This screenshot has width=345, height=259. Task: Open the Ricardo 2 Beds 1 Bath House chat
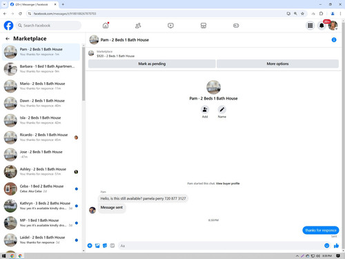coord(41,137)
